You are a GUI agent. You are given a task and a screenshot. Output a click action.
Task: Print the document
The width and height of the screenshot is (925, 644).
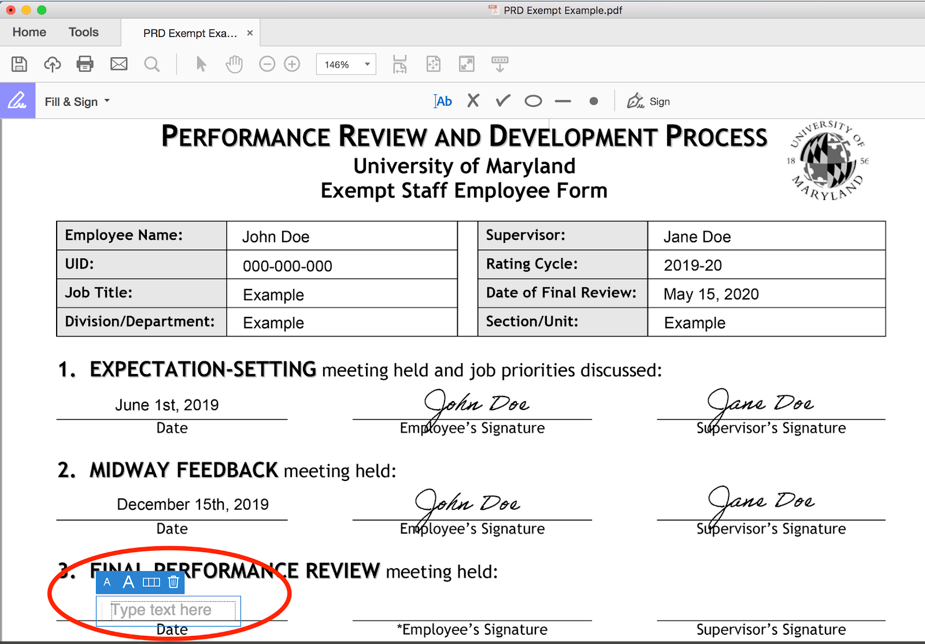(x=85, y=64)
